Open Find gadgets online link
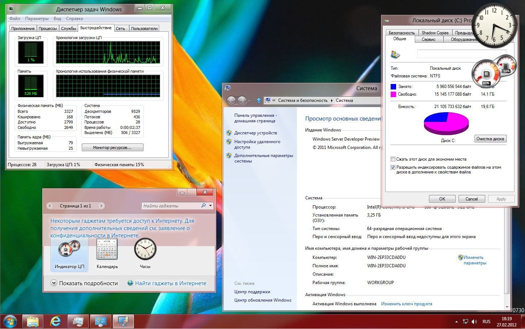 coord(167,283)
